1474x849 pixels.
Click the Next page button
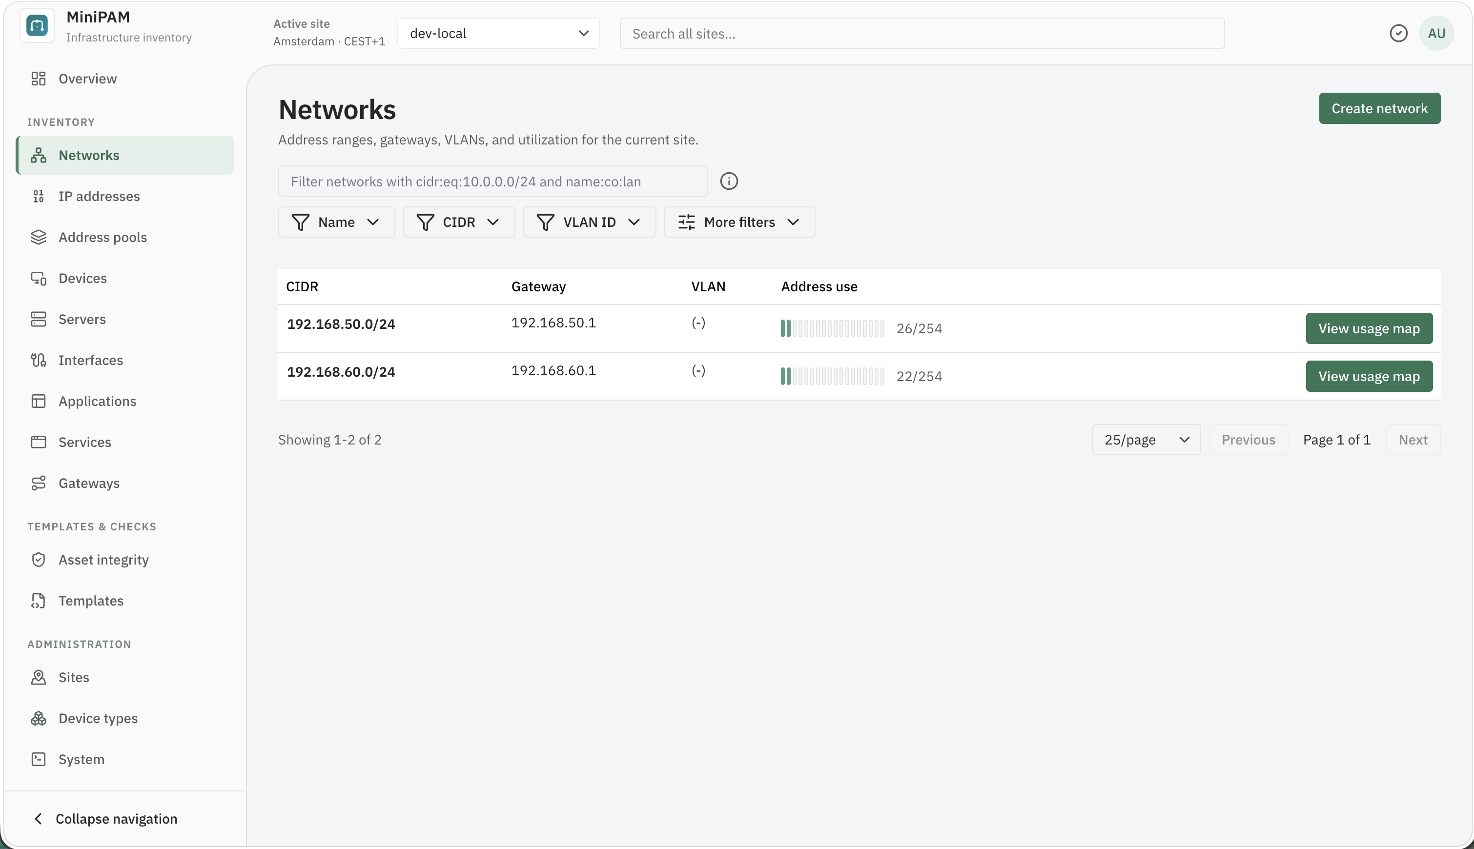pyautogui.click(x=1413, y=440)
